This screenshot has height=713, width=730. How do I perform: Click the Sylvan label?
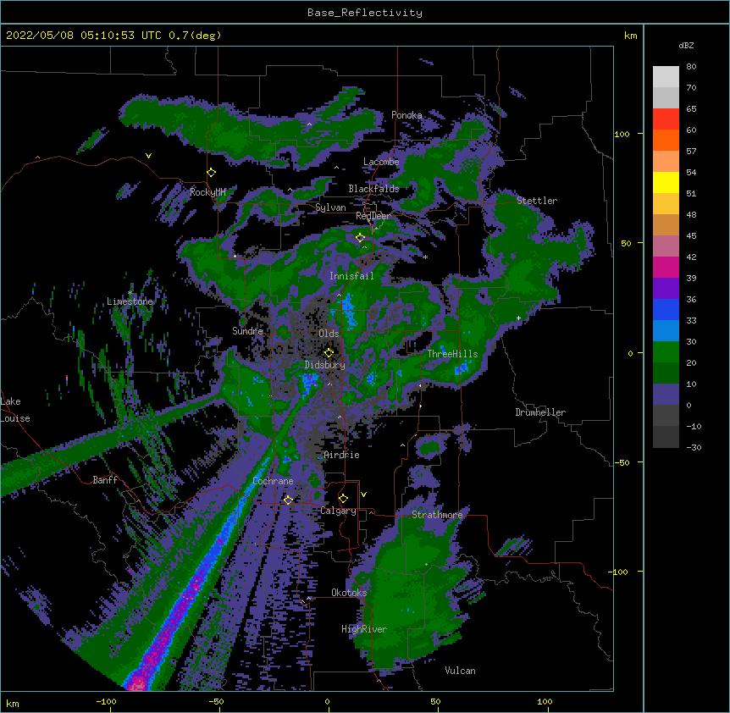[330, 207]
